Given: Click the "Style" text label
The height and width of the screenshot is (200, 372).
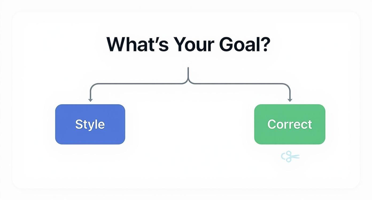Looking at the screenshot, I should click(90, 124).
